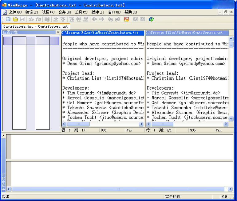Click the New document toolbar icon
Screen dimensions: 237x201
point(8,19)
